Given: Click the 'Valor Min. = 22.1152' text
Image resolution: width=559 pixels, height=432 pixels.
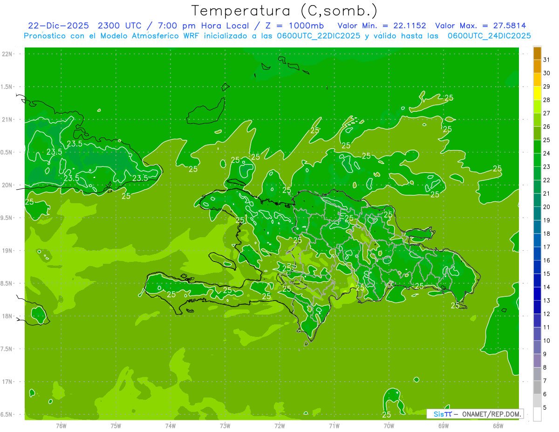Looking at the screenshot, I should [382, 26].
